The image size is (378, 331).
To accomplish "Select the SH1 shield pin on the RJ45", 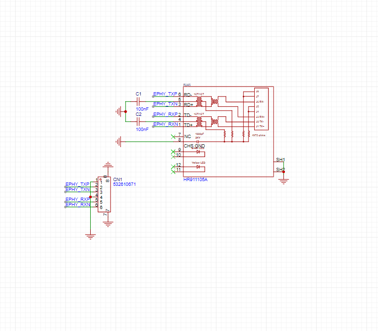I will coord(280,160).
